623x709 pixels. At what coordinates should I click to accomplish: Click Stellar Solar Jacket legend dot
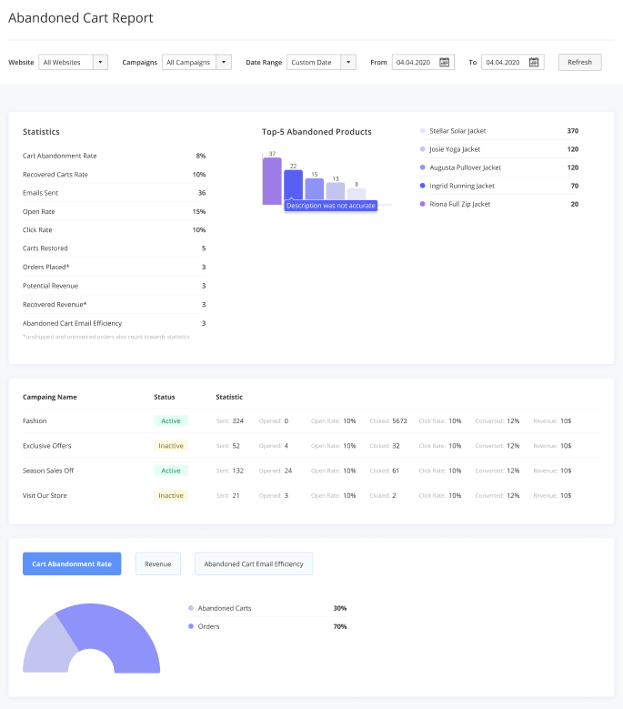422,131
